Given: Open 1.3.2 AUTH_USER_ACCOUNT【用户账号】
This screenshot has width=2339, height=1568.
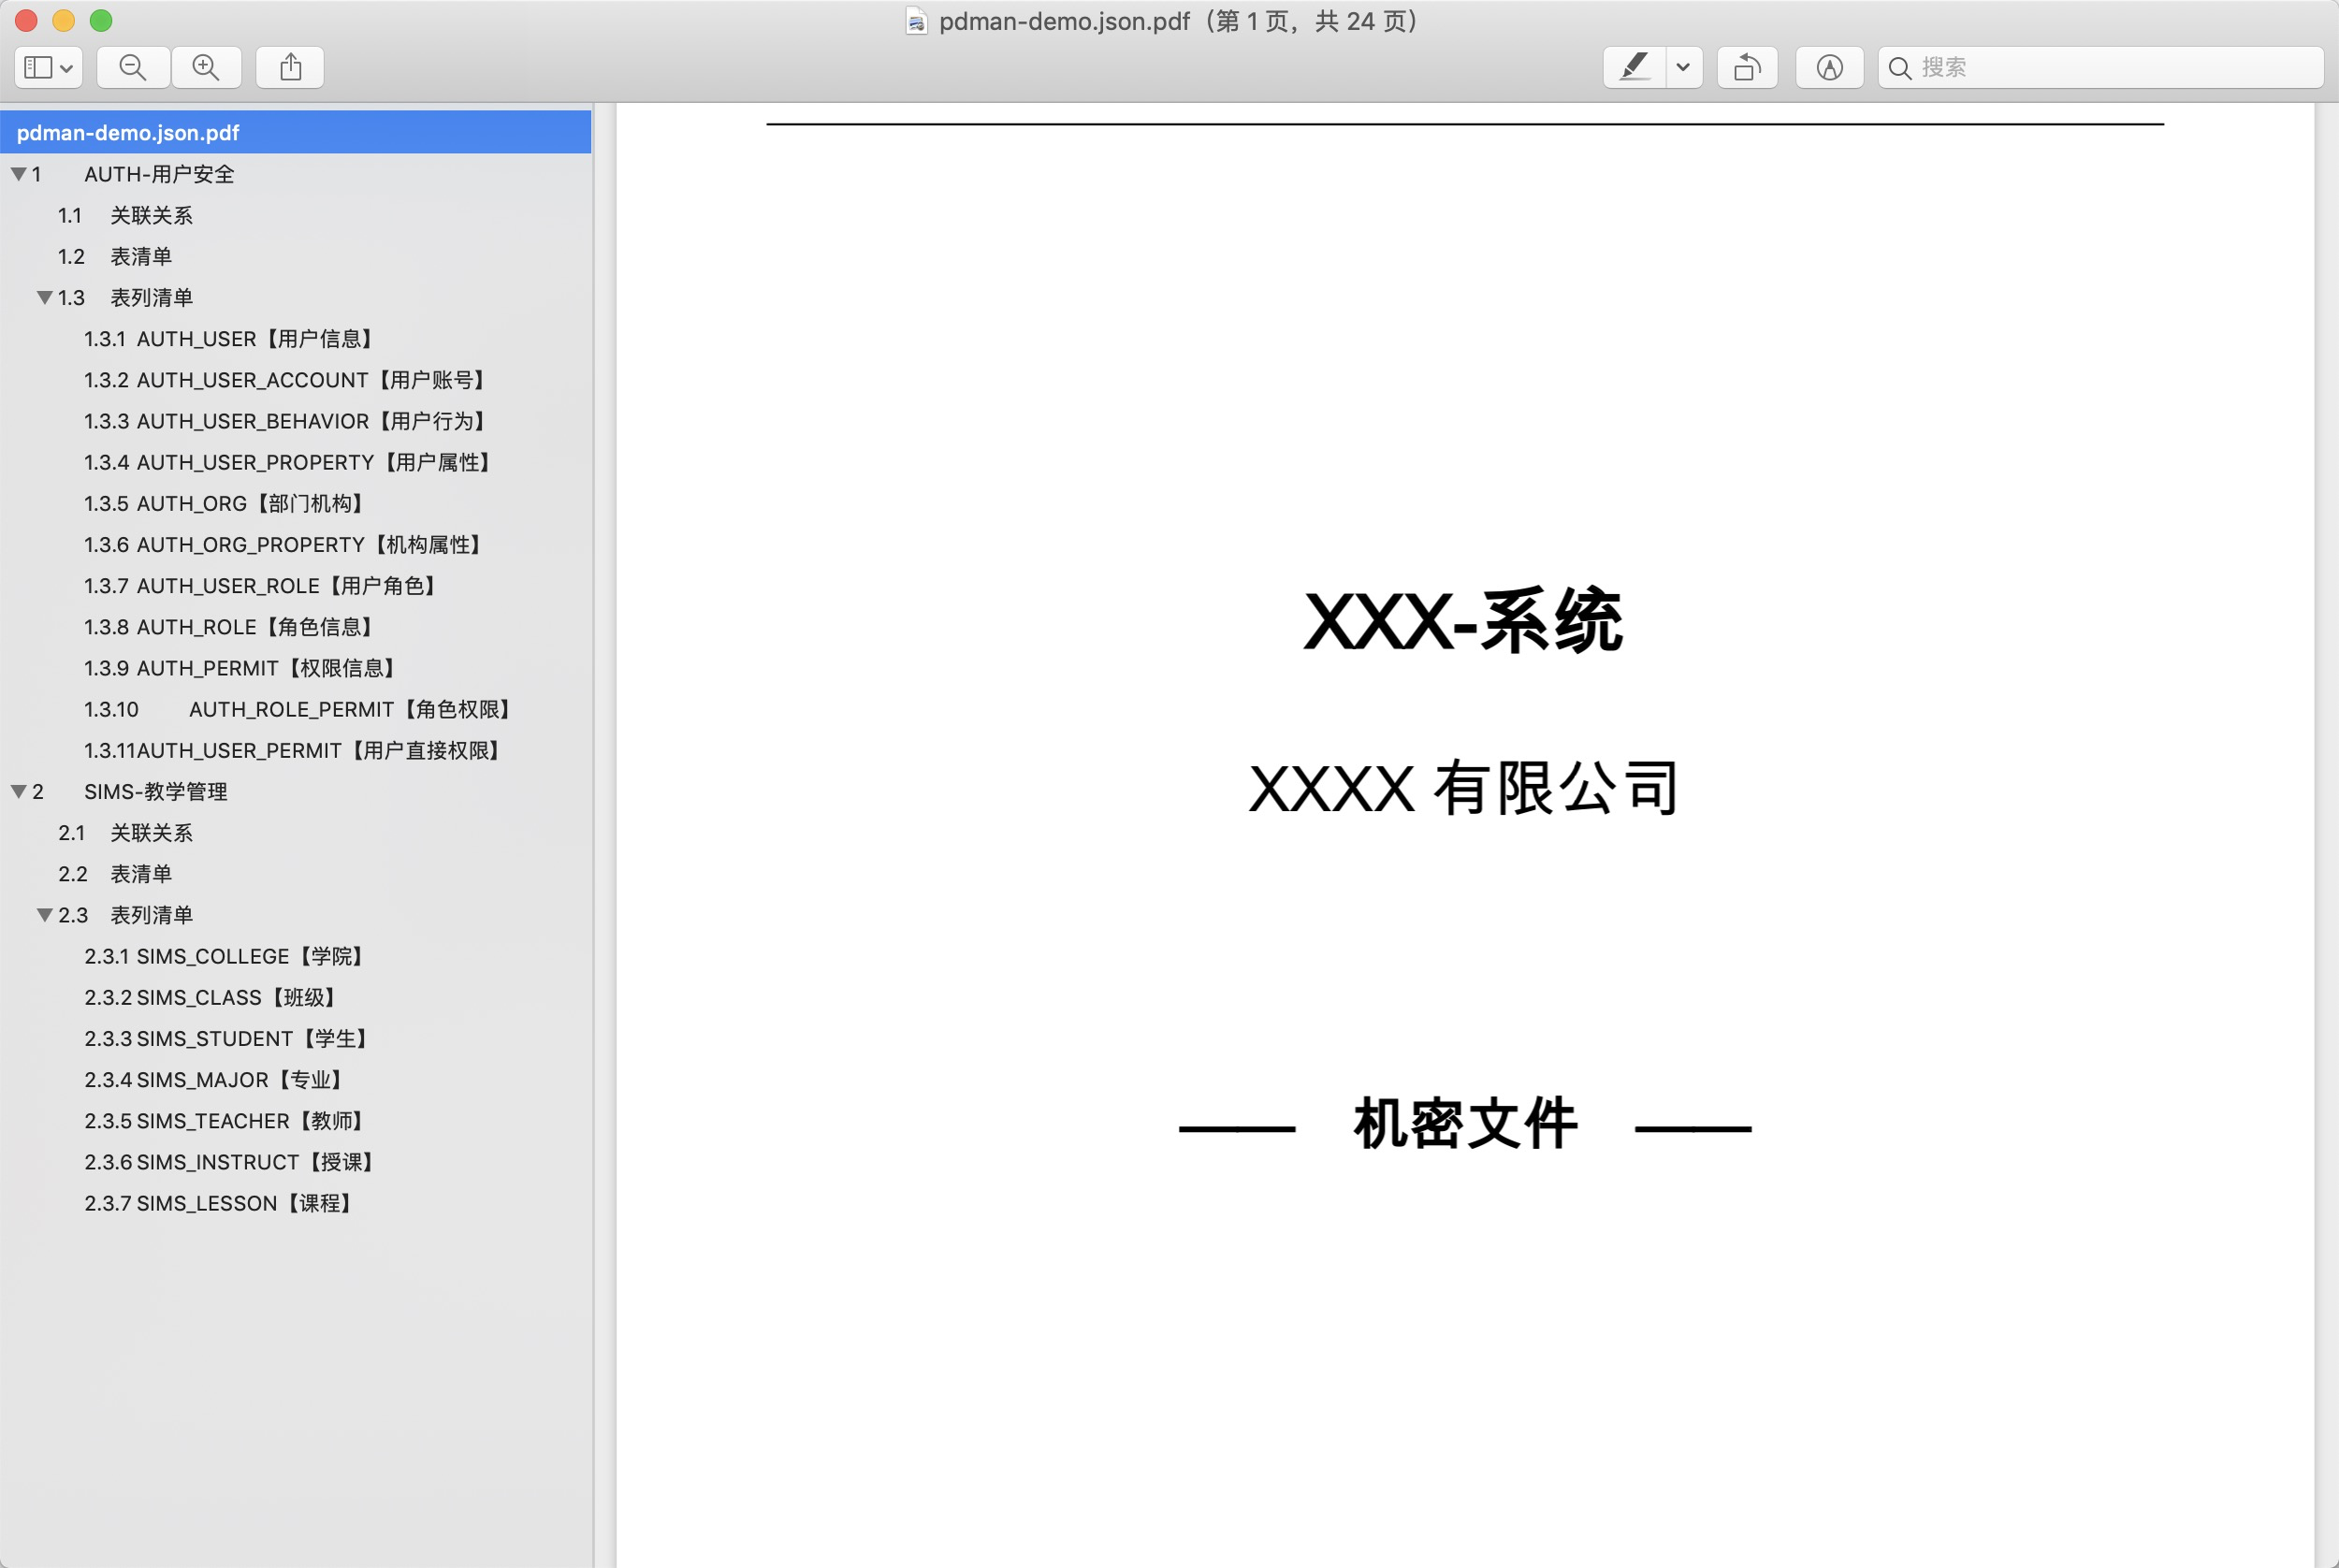Looking at the screenshot, I should coord(287,380).
